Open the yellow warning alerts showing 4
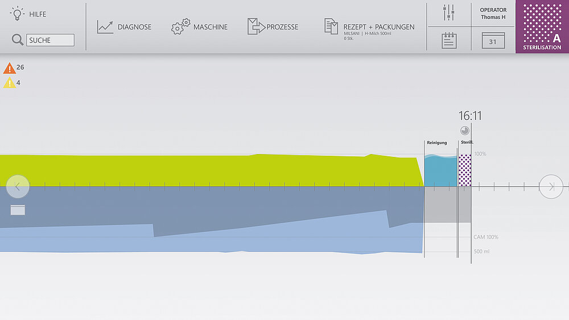 10,83
